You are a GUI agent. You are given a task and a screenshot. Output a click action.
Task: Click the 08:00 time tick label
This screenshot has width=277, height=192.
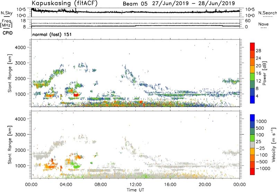101,185
